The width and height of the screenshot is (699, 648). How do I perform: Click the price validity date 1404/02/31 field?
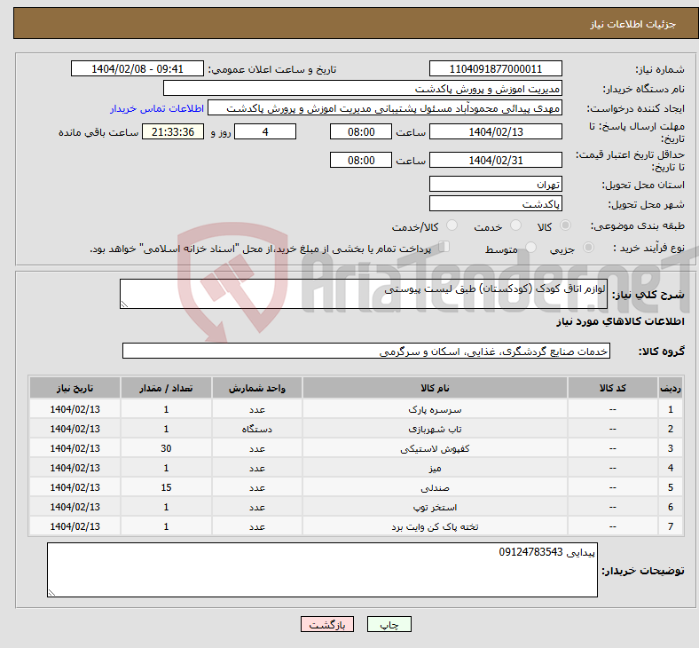495,160
